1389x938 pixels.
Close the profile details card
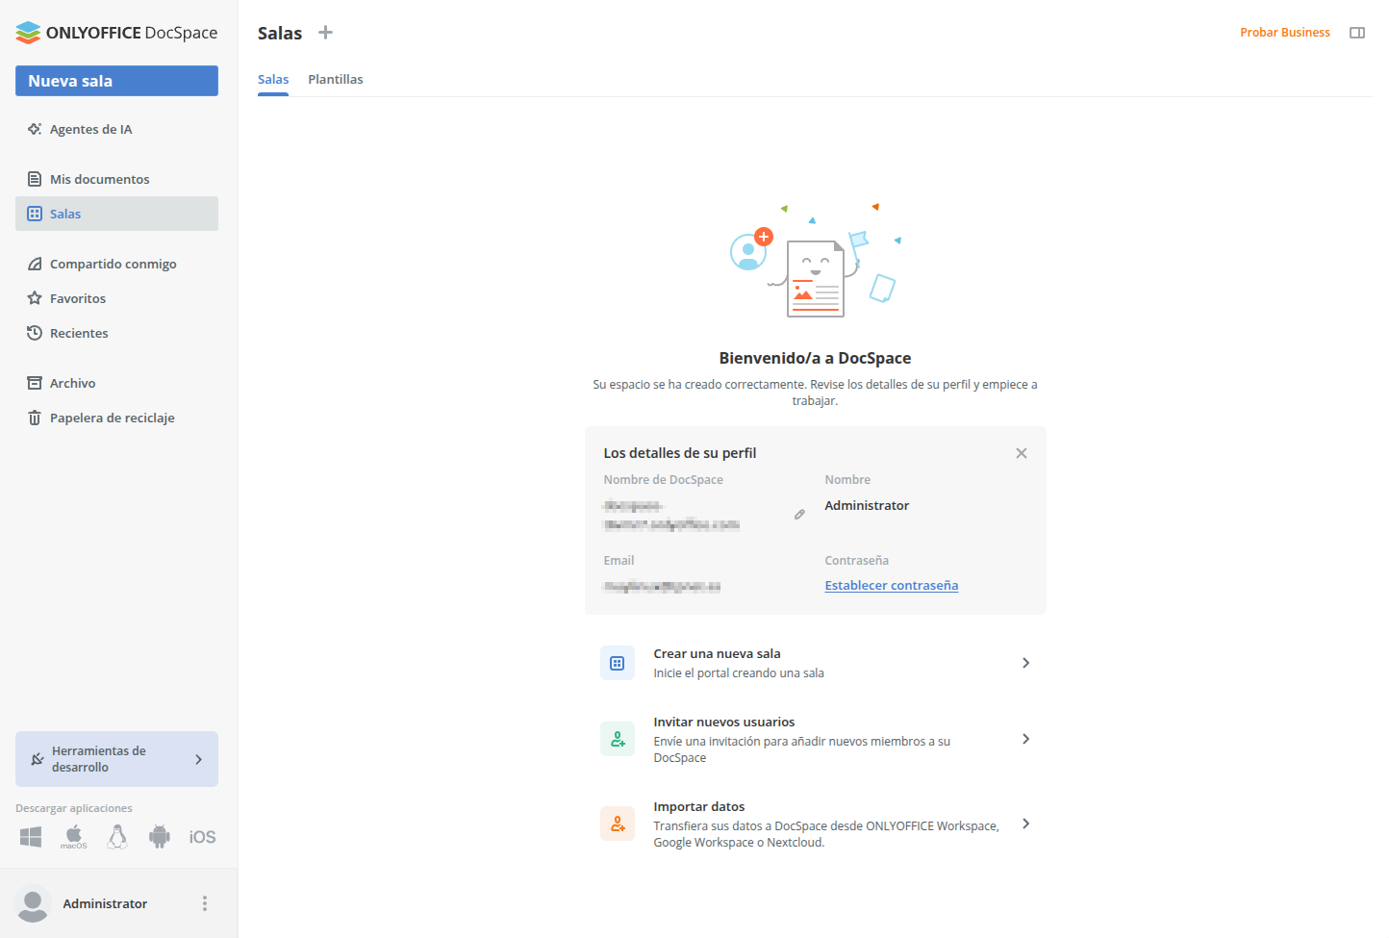click(1022, 453)
